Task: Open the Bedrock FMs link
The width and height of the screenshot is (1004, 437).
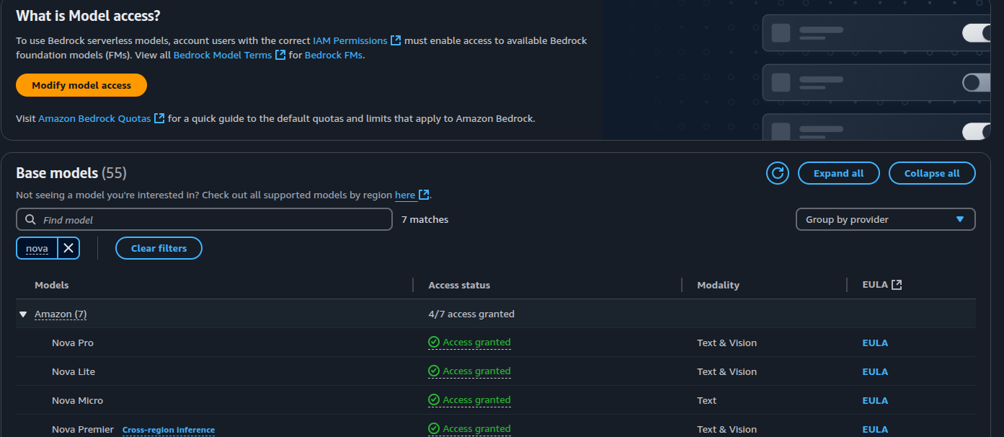Action: pos(334,55)
